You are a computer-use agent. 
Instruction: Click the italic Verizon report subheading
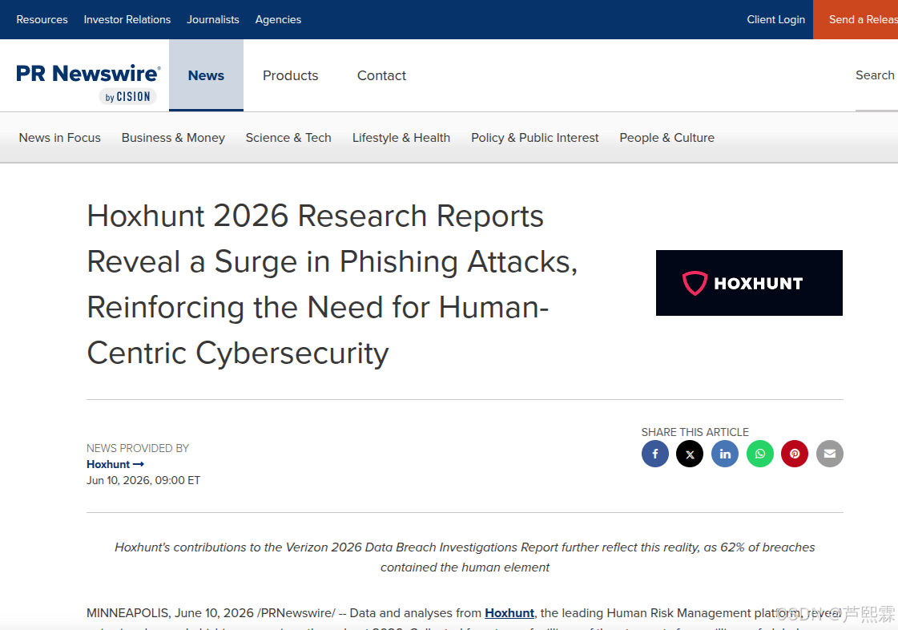465,557
